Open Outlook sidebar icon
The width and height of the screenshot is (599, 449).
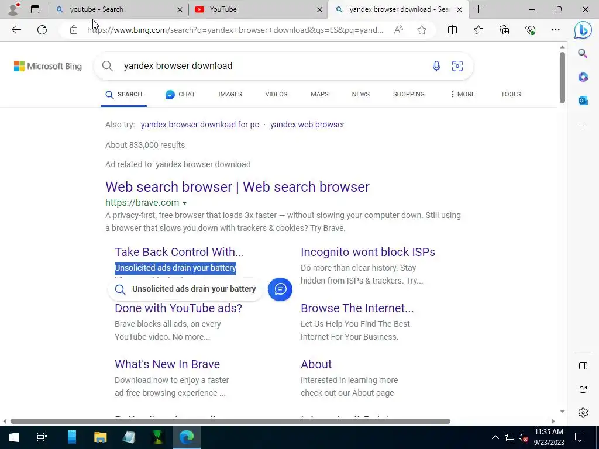(583, 101)
